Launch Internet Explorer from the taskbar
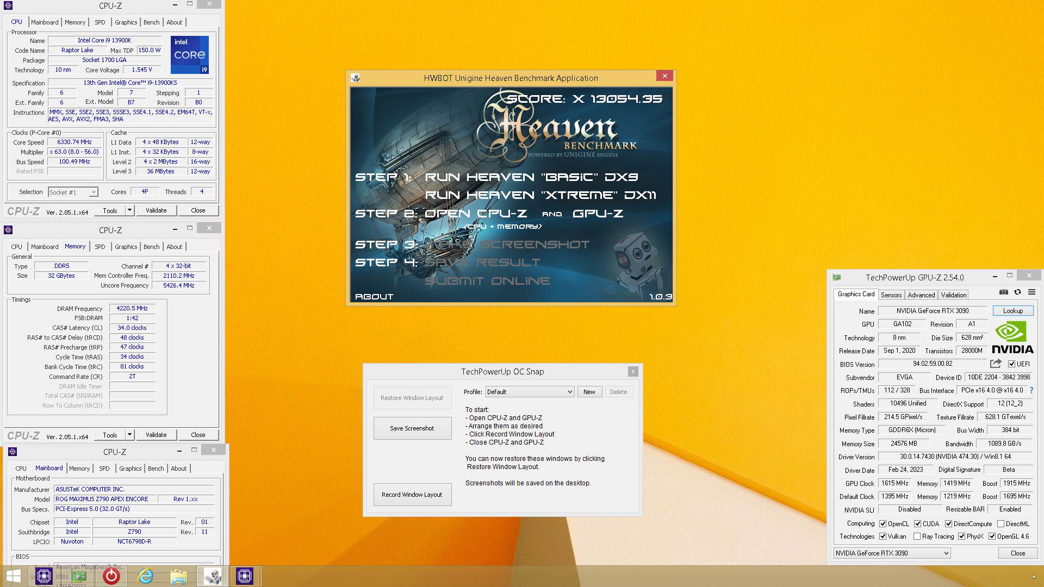 click(x=145, y=576)
